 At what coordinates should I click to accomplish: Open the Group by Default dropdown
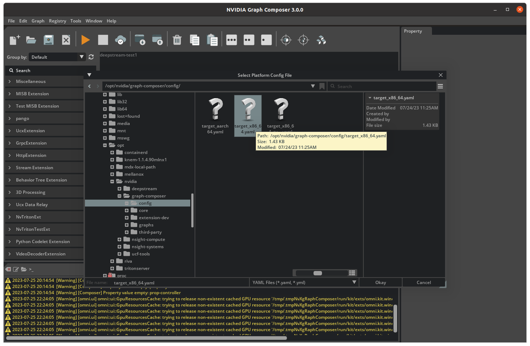[x=58, y=57]
